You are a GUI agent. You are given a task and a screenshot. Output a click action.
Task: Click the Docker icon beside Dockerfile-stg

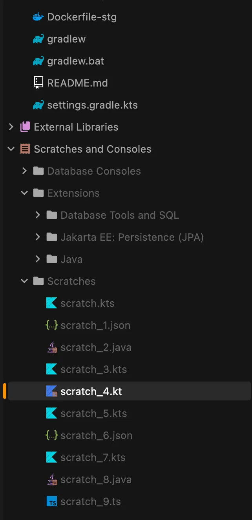coord(38,17)
